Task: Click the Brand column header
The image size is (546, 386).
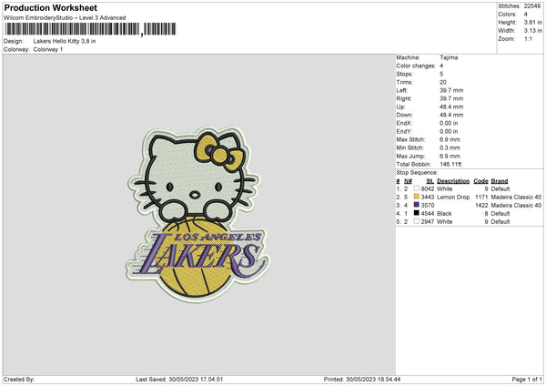Action: click(x=500, y=181)
